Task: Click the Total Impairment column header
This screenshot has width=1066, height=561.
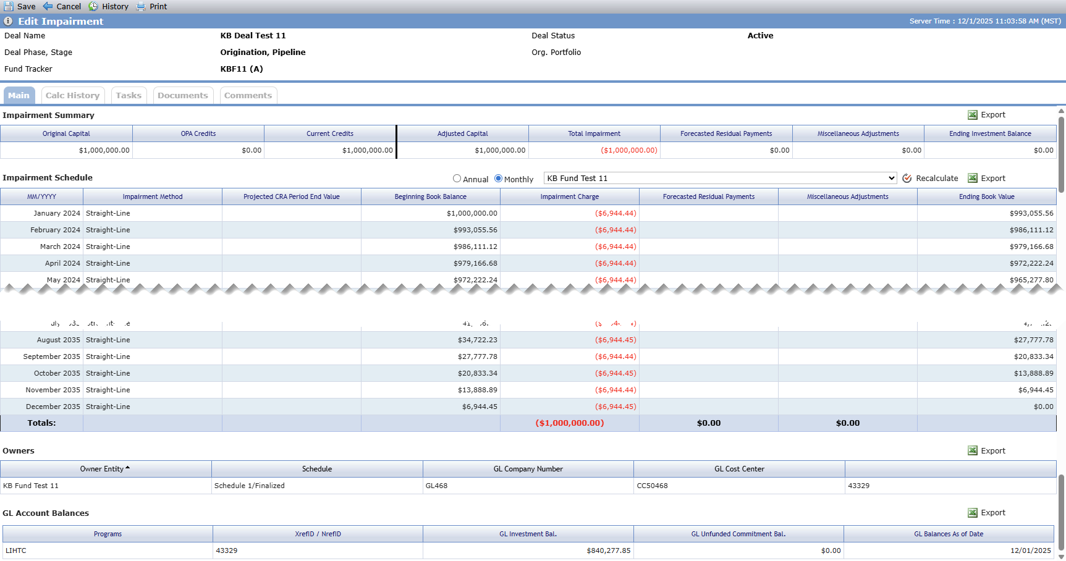Action: [x=594, y=133]
